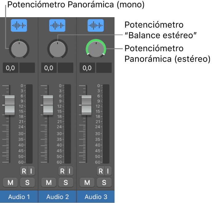
Task: Click the Audio 3 peak level display
Action: [x=104, y=68]
